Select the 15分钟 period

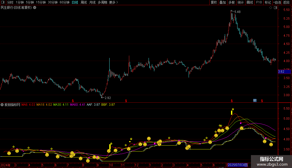tap(41, 2)
